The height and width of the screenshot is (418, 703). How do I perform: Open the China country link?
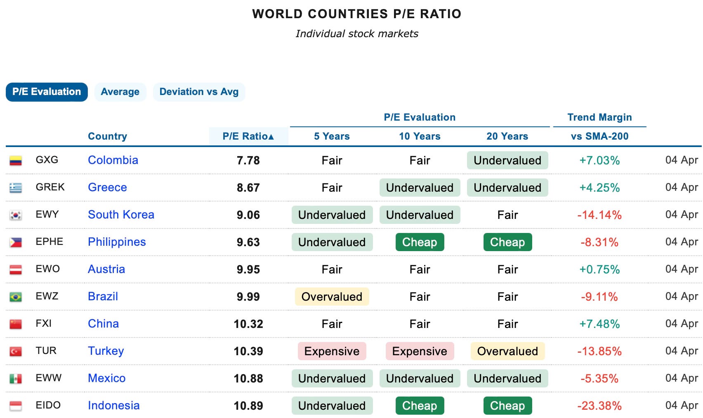click(x=103, y=324)
